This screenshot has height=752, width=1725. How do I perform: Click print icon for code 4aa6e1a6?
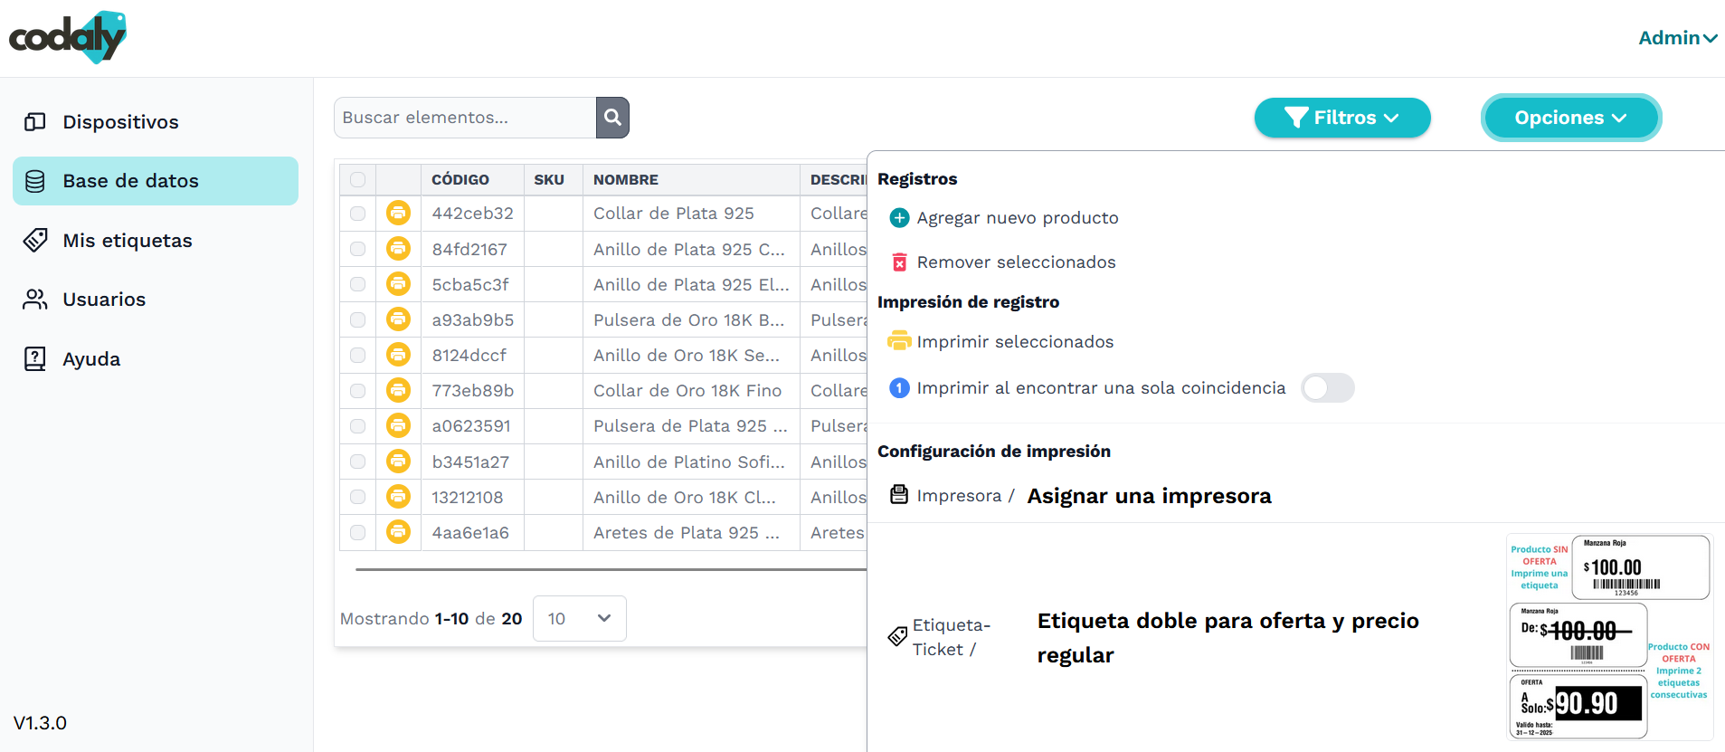398,532
